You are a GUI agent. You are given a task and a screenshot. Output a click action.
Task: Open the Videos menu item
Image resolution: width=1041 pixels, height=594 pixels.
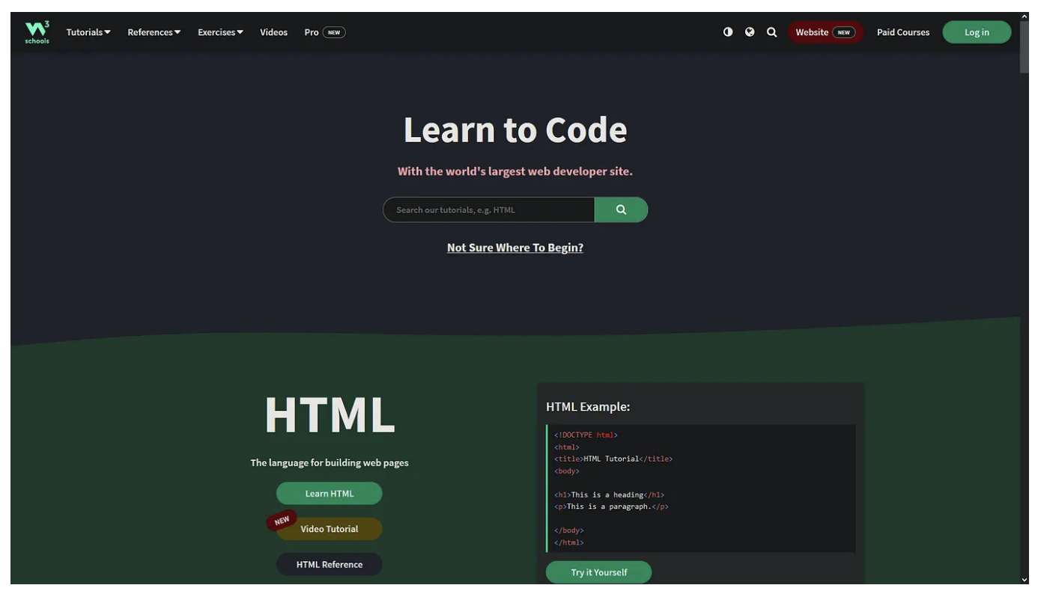pyautogui.click(x=273, y=32)
